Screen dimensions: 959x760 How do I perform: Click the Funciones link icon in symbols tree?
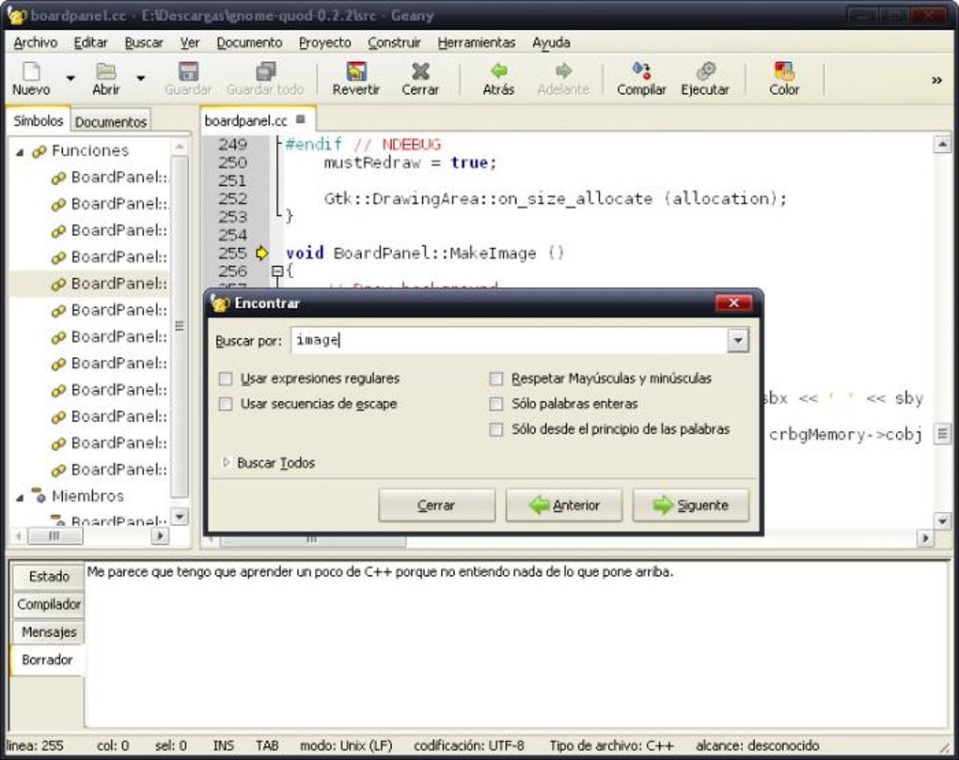point(39,151)
